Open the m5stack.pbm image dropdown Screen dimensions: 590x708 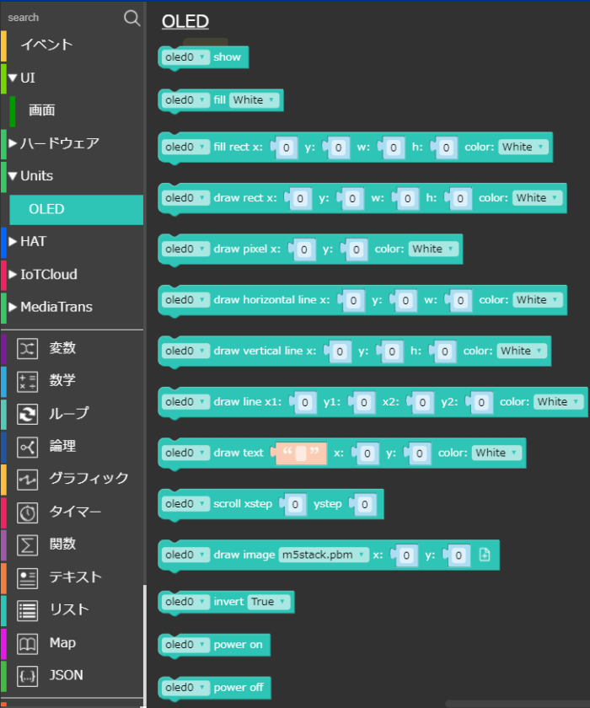(324, 555)
